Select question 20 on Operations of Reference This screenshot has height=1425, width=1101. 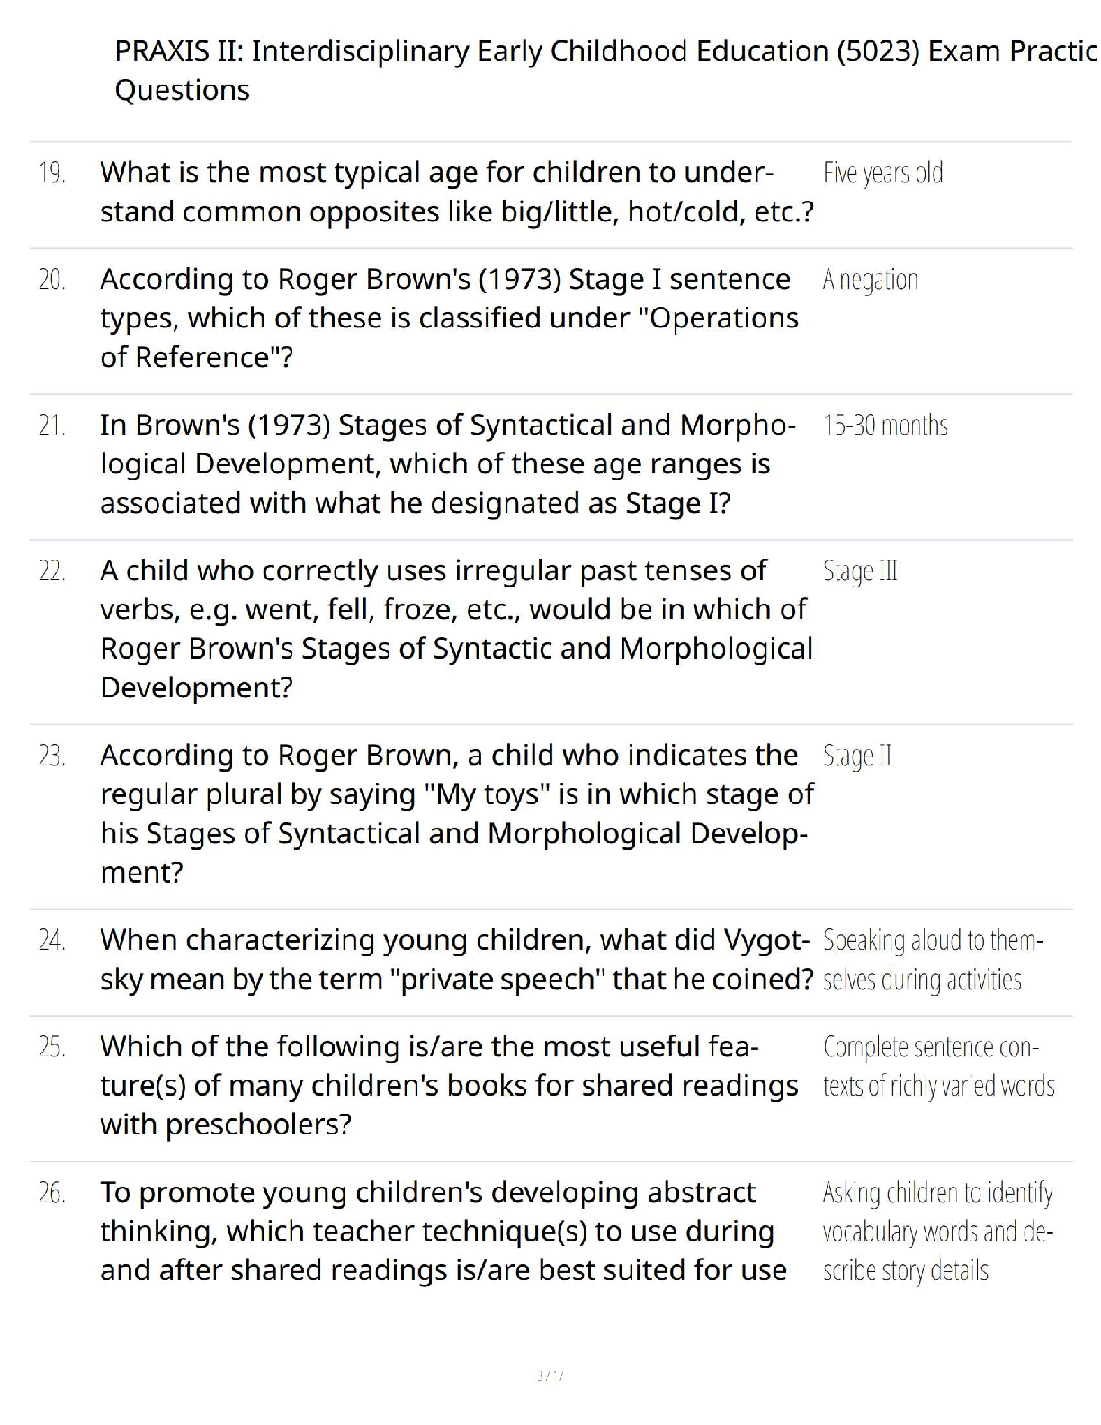[x=449, y=318]
